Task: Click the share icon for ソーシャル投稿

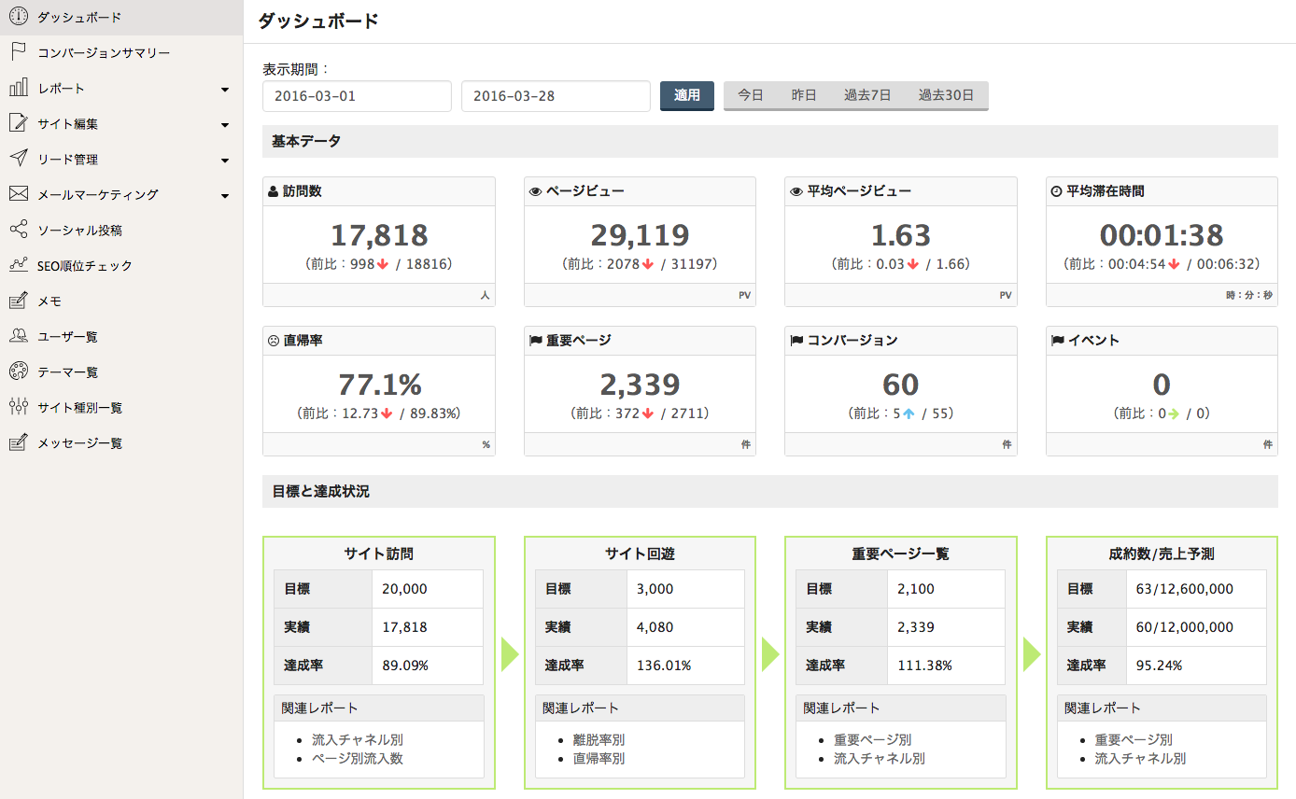Action: (18, 230)
